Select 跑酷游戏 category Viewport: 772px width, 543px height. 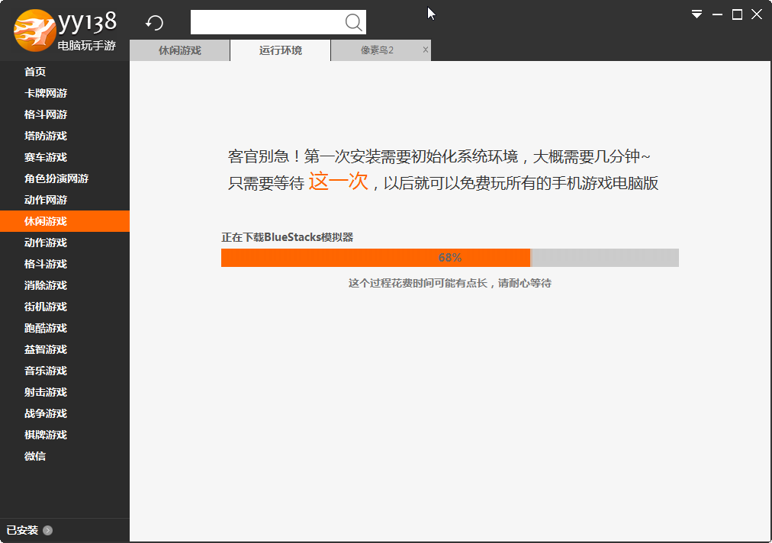[65, 329]
